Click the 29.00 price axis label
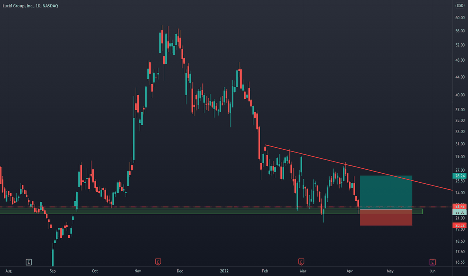468x276 pixels. click(460, 157)
